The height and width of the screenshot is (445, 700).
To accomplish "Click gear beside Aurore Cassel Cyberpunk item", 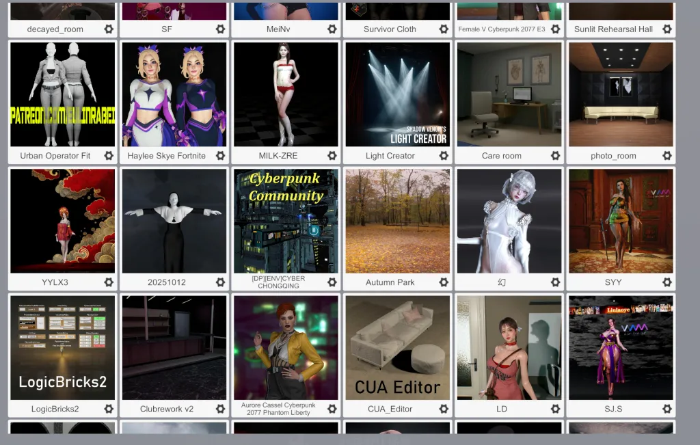I will tap(332, 409).
